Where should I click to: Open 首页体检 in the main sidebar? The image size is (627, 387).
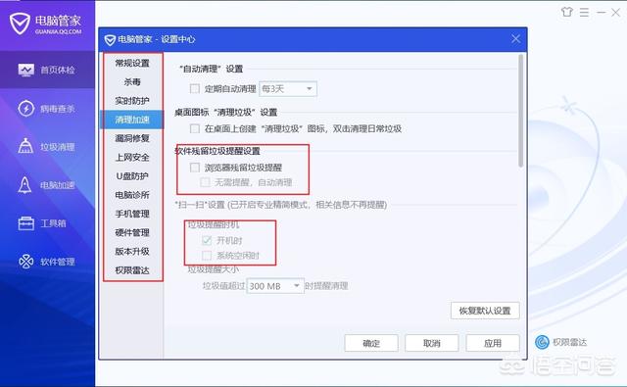click(47, 70)
